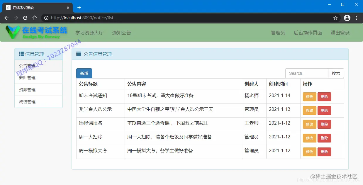Click the list icon beside 公告信息管理
Image resolution: width=363 pixels, height=185 pixels.
pyautogui.click(x=78, y=54)
